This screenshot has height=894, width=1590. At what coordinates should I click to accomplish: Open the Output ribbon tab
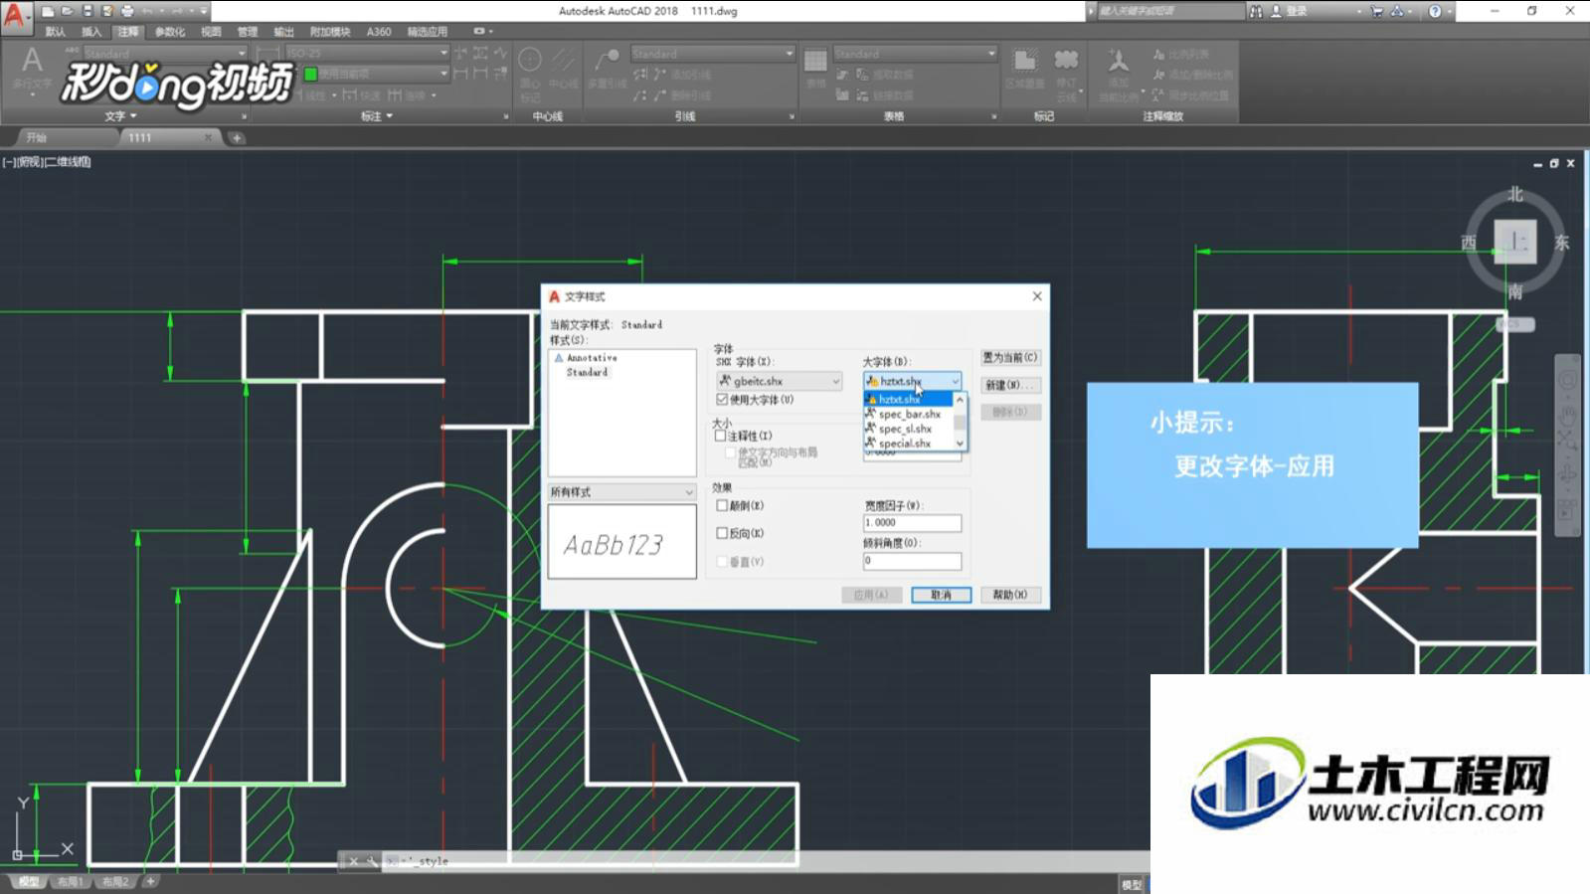tap(284, 32)
